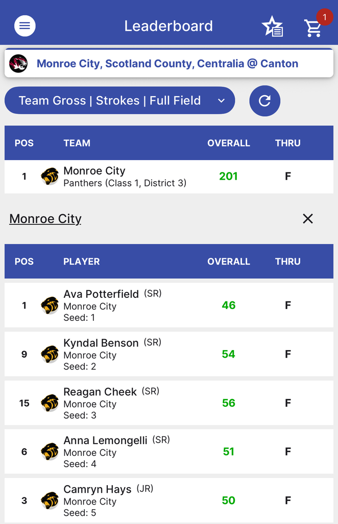Screen dimensions: 338x524
Task: Open Anna Lemongelli's scorecard row
Action: point(168,451)
